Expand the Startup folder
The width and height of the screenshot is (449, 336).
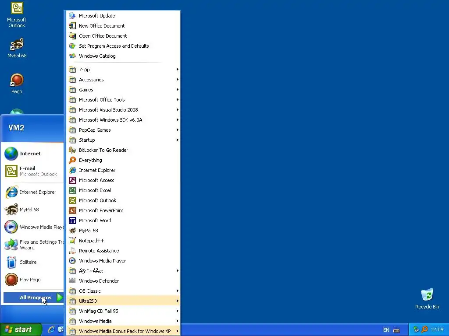(x=123, y=140)
